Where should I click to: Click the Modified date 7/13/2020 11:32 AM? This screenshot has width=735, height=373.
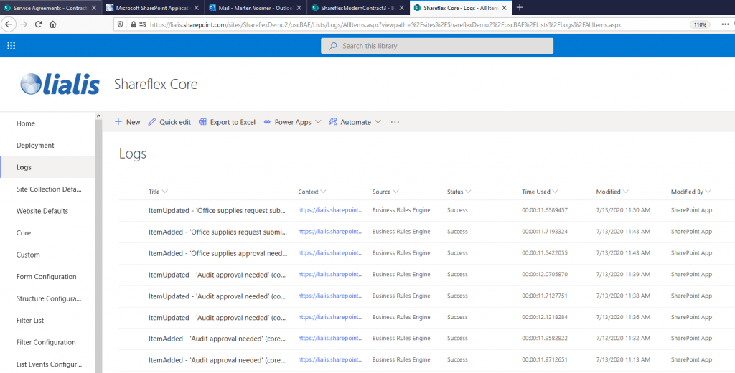[x=623, y=339]
